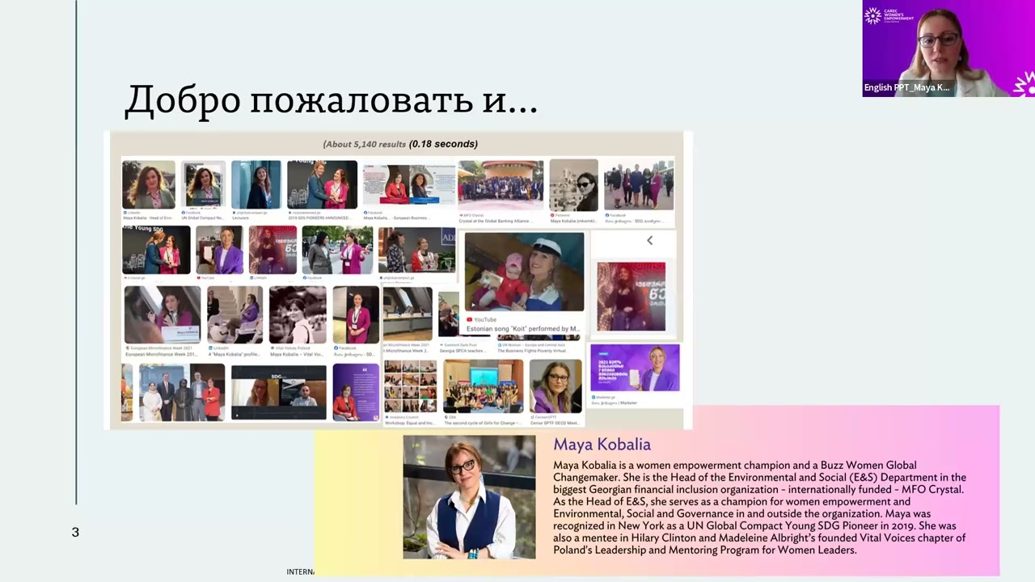
Task: Open the 'Lecturers' image result
Action: click(x=256, y=185)
